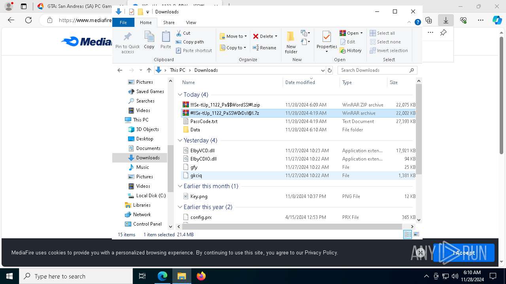Refresh the Edge browser page
Image resolution: width=506 pixels, height=284 pixels.
[x=28, y=20]
